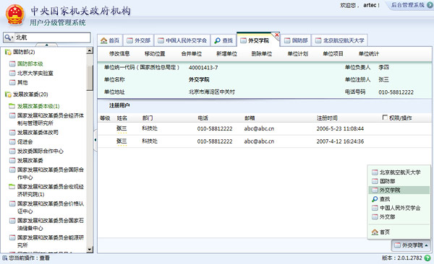Collapse the left panel with splitter arrow
Screen dimensions: 434x264
95,140
